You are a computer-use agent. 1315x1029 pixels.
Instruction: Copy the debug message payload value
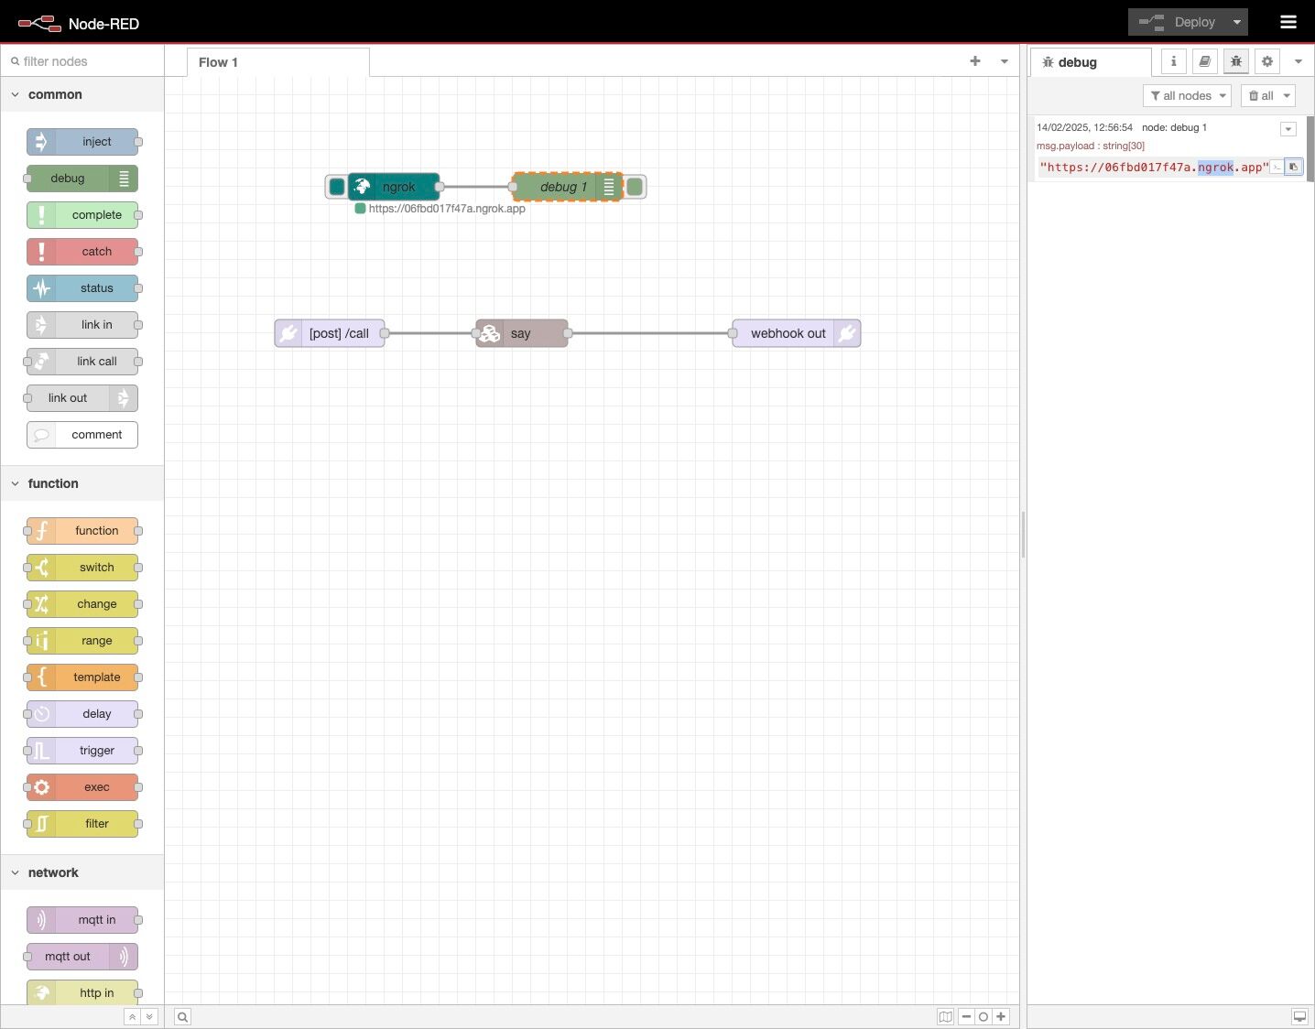pyautogui.click(x=1293, y=167)
